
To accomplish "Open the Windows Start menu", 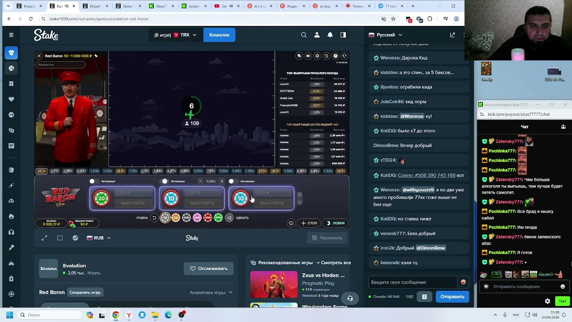I will [x=9, y=315].
